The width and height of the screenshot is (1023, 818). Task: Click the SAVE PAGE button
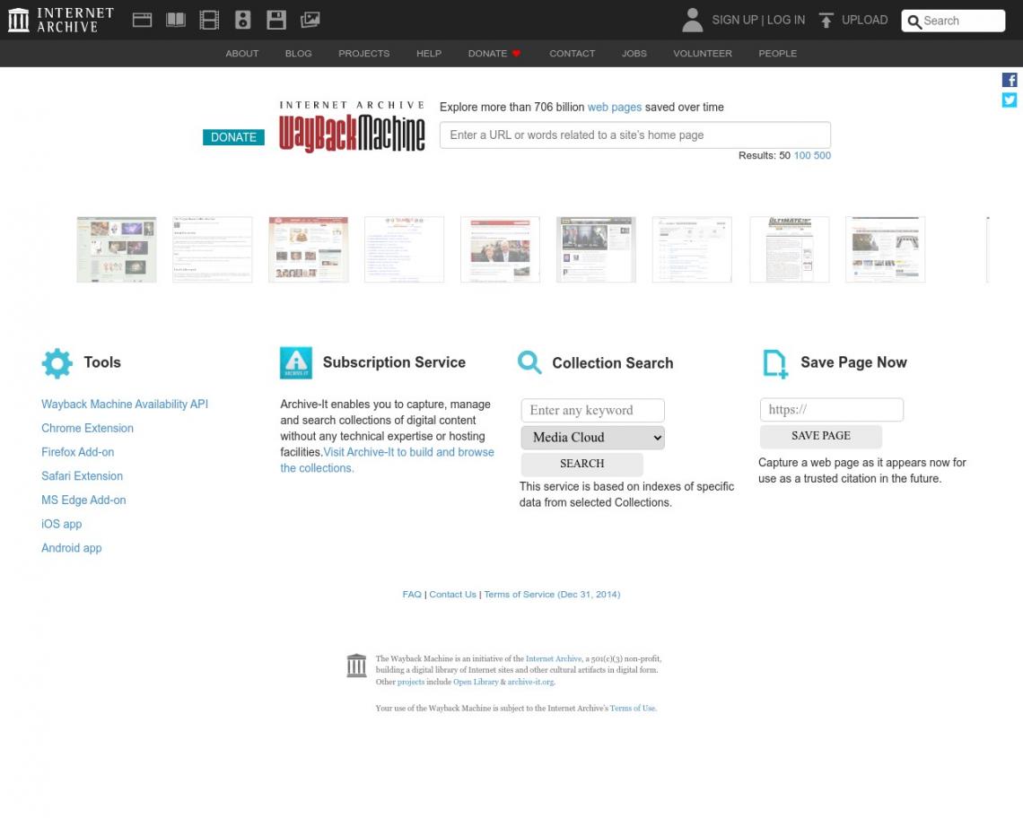(821, 436)
